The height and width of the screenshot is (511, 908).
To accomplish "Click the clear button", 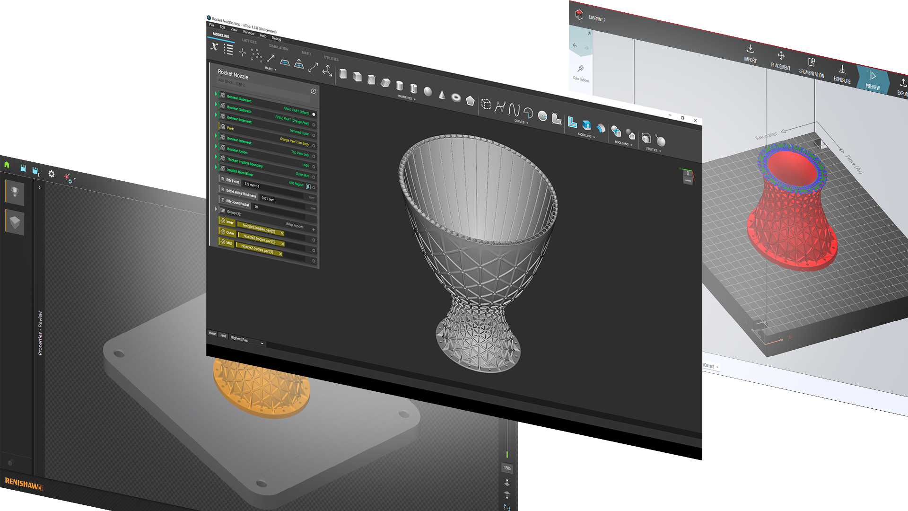I will pos(212,334).
